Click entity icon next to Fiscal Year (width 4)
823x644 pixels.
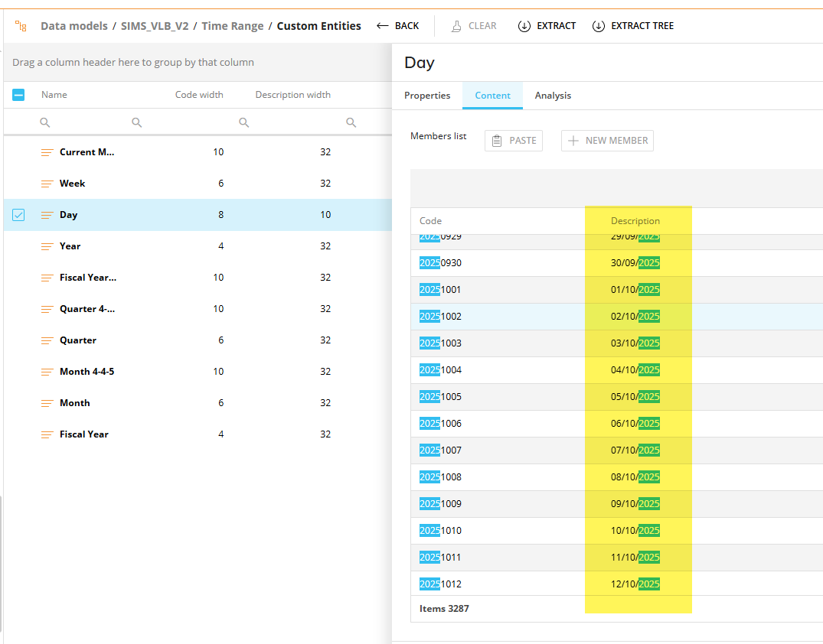[x=47, y=434]
